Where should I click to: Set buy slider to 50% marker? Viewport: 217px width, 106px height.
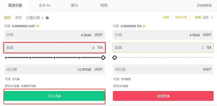click(x=55, y=58)
